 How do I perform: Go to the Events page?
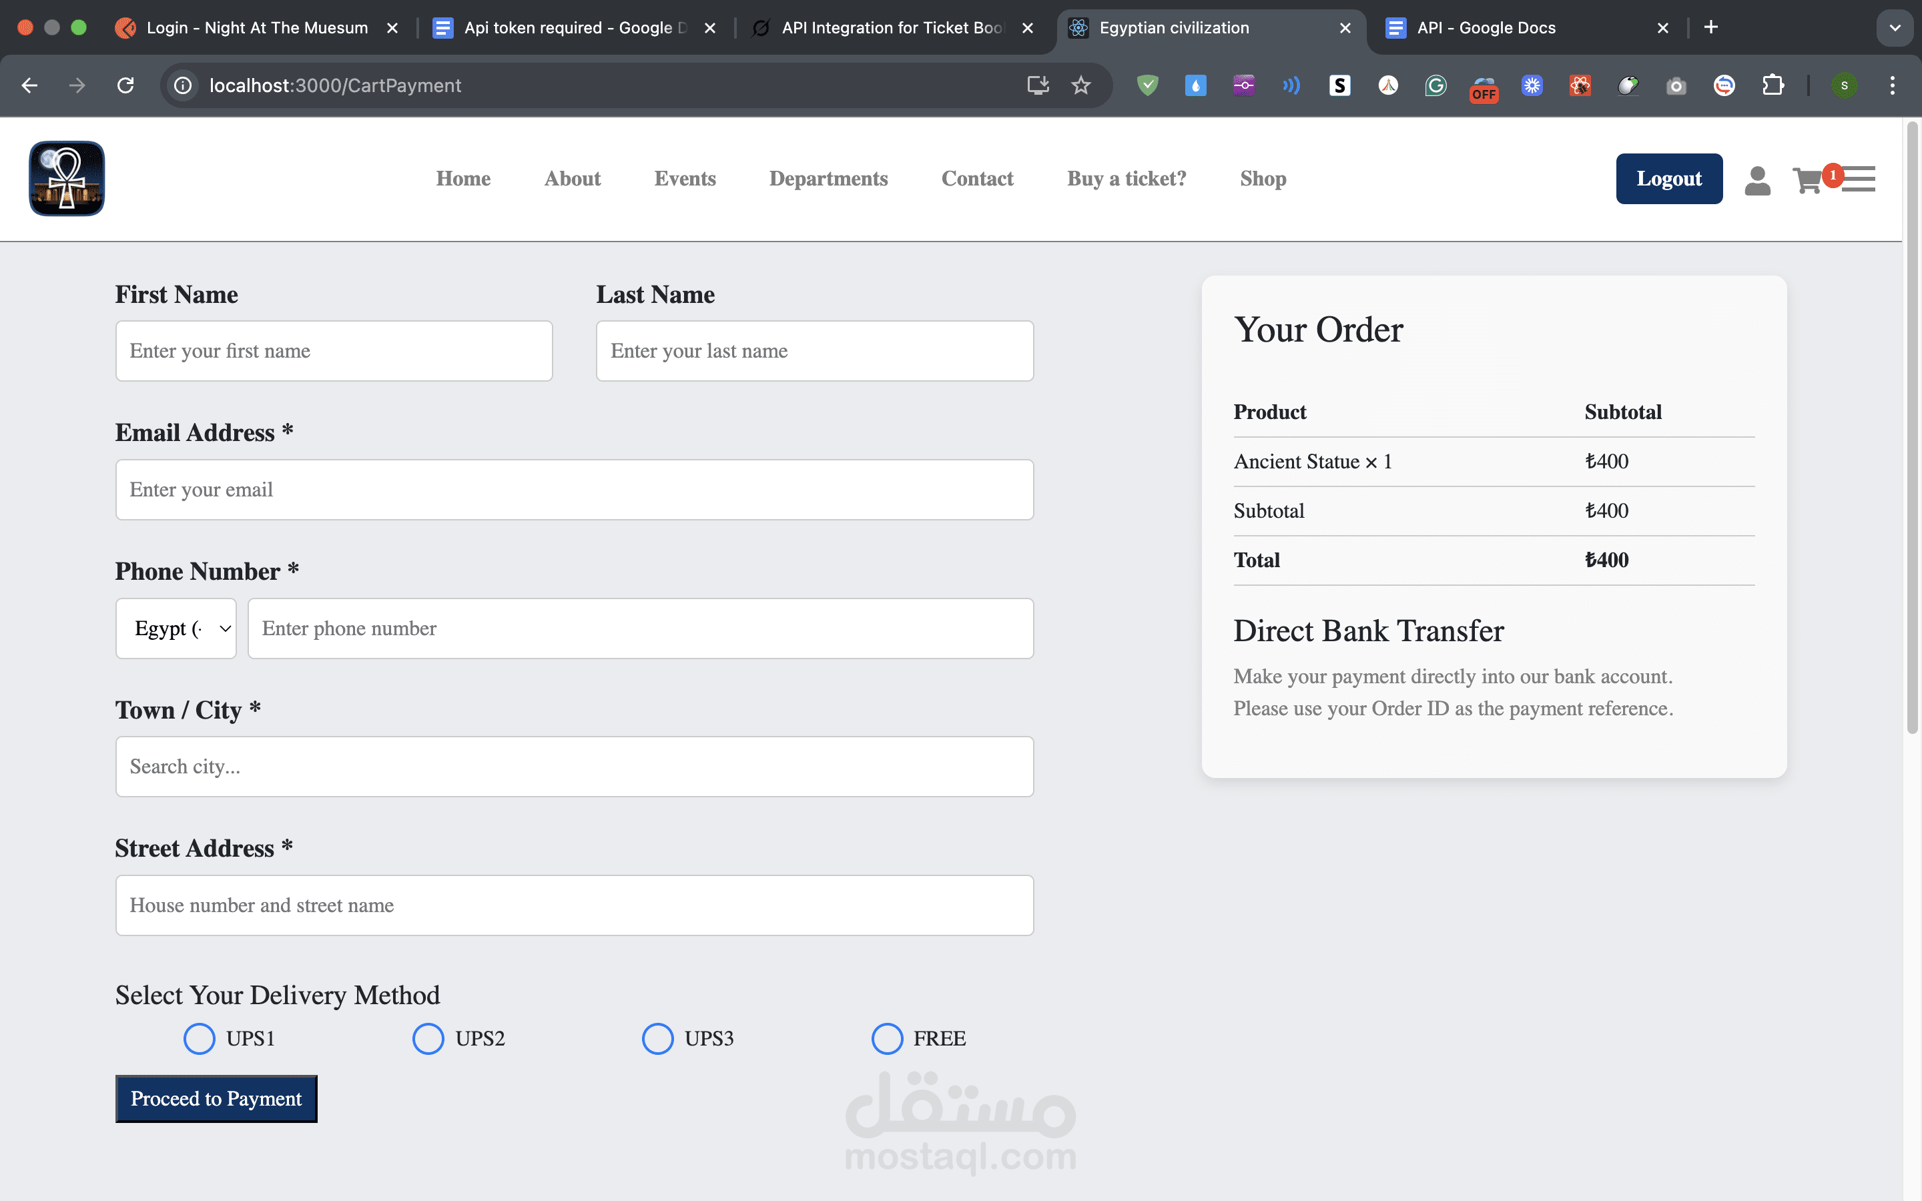685,179
